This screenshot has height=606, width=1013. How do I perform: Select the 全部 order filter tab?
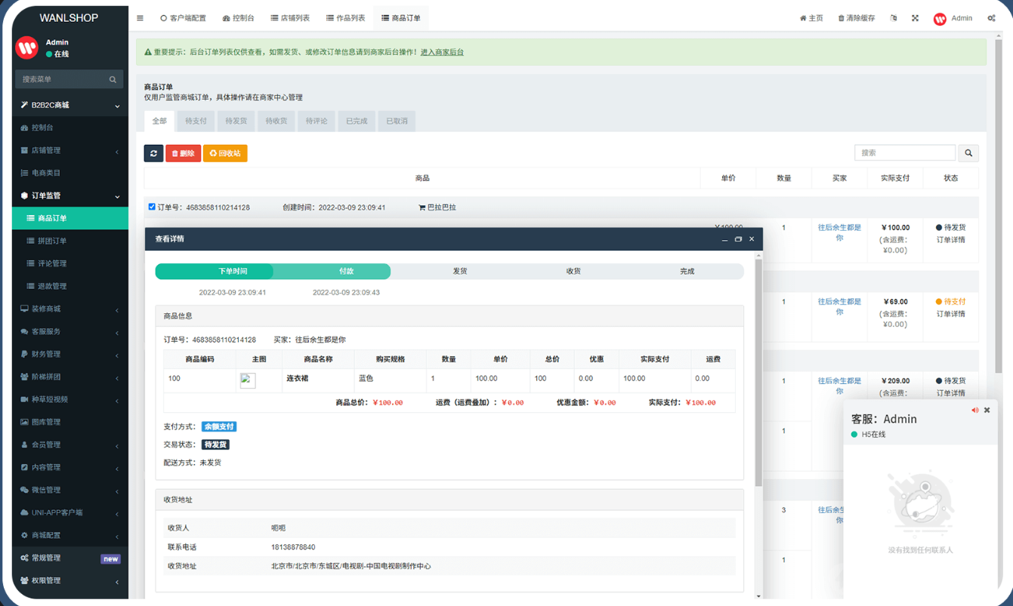(159, 121)
